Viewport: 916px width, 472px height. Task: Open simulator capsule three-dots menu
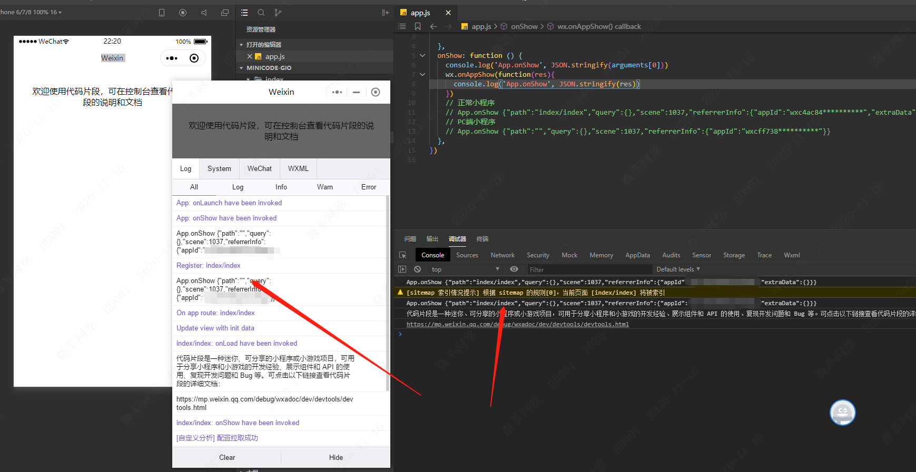pos(172,58)
